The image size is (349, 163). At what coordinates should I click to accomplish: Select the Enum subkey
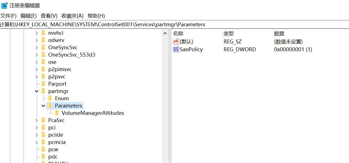click(62, 99)
